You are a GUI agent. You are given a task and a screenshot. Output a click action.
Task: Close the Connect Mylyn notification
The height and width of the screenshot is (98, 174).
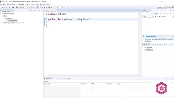coord(173,36)
